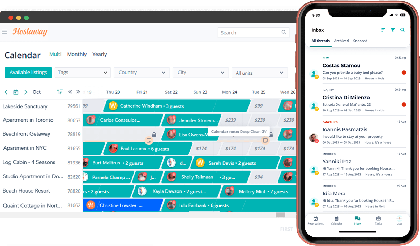Tap the Inbox sort lines icon

pos(383,30)
